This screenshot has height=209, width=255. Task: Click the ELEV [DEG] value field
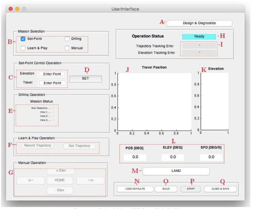[x=173, y=157]
